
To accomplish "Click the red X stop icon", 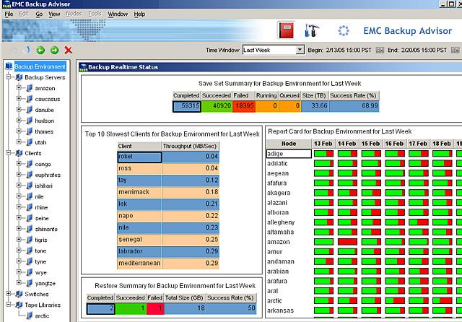I will point(68,50).
